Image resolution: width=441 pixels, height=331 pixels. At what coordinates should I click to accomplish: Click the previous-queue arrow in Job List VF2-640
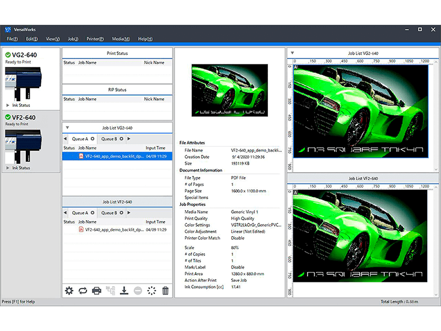pyautogui.click(x=65, y=213)
